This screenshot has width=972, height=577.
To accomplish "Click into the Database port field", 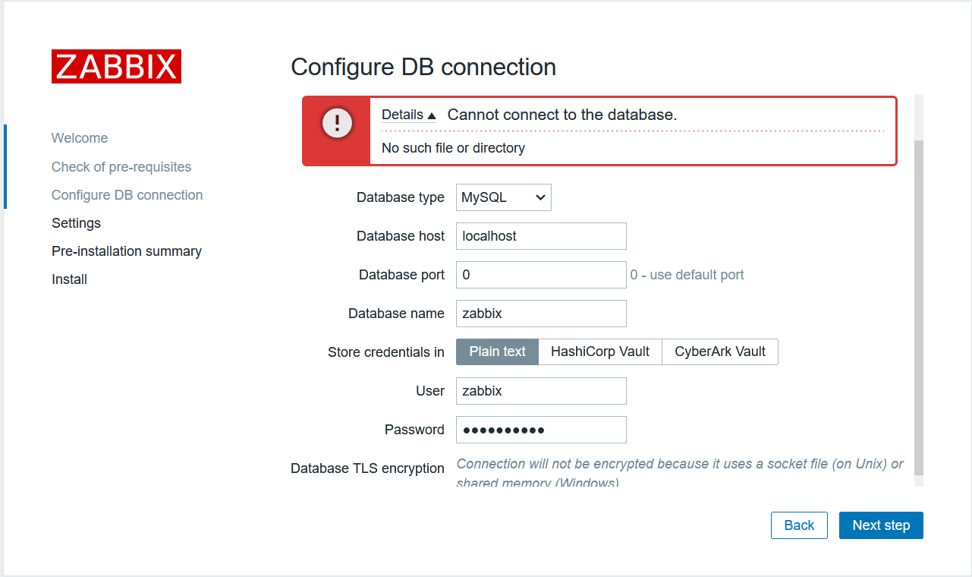I will tap(541, 275).
